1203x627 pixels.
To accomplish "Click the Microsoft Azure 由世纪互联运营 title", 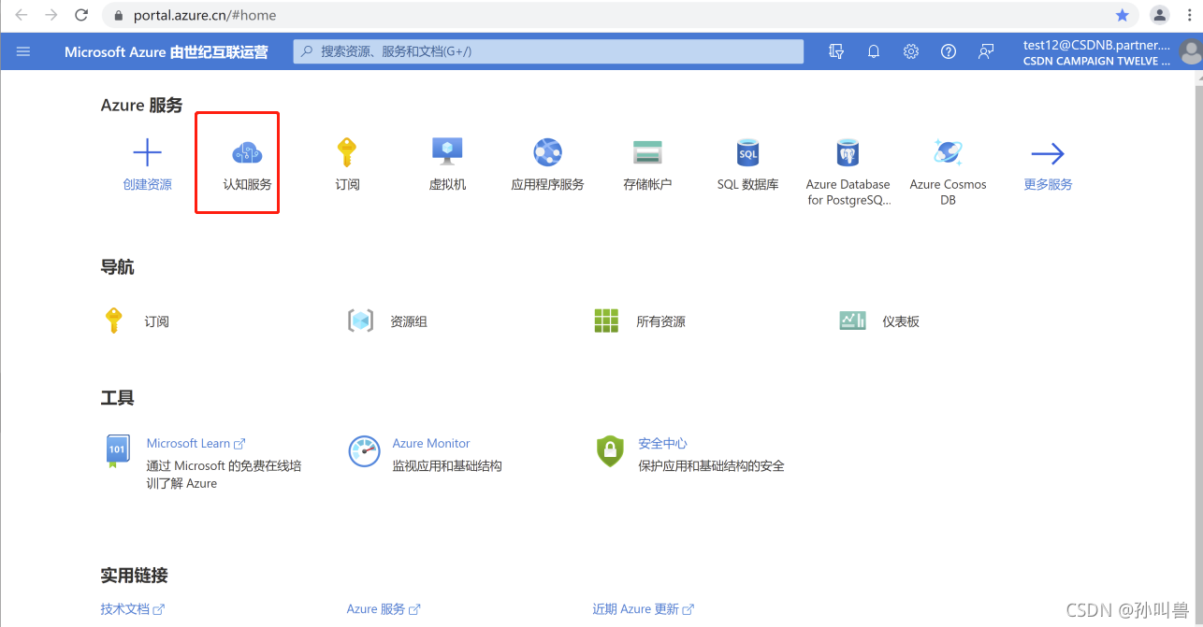I will tap(166, 51).
